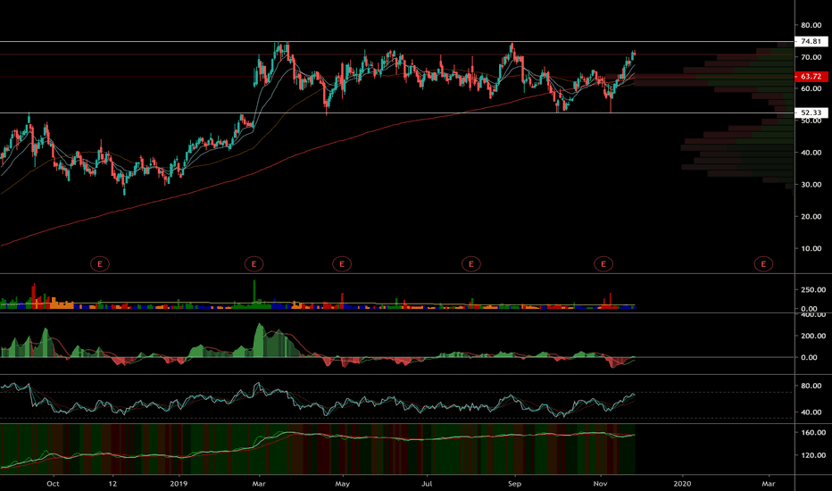Click the 2020 label on time axis
Viewport: 832px width, 491px height.
click(682, 484)
